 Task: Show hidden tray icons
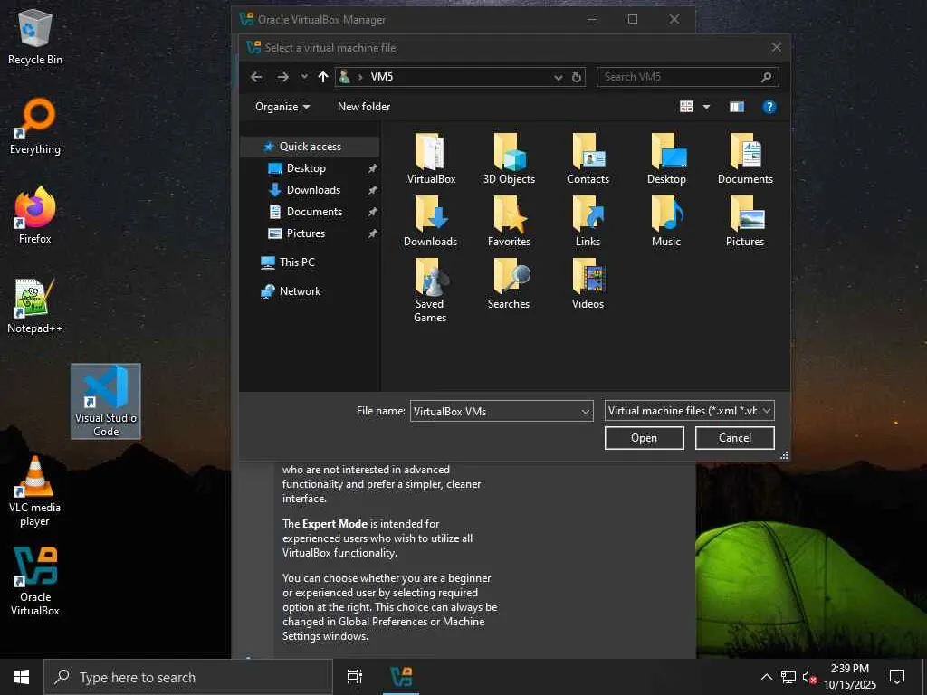coord(766,677)
